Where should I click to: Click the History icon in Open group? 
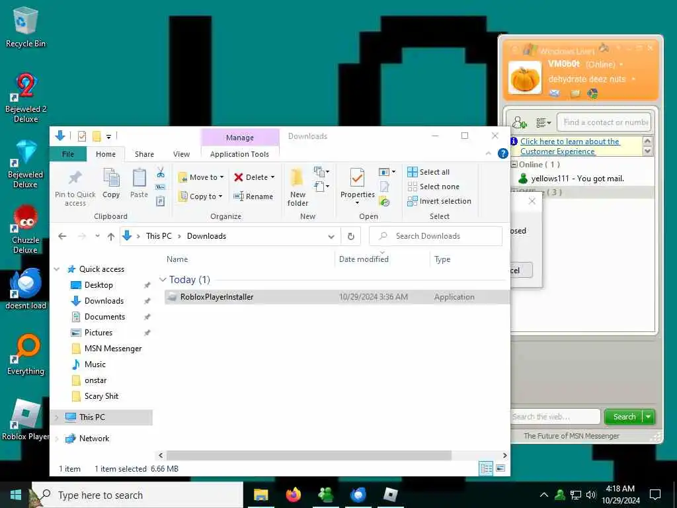(384, 201)
